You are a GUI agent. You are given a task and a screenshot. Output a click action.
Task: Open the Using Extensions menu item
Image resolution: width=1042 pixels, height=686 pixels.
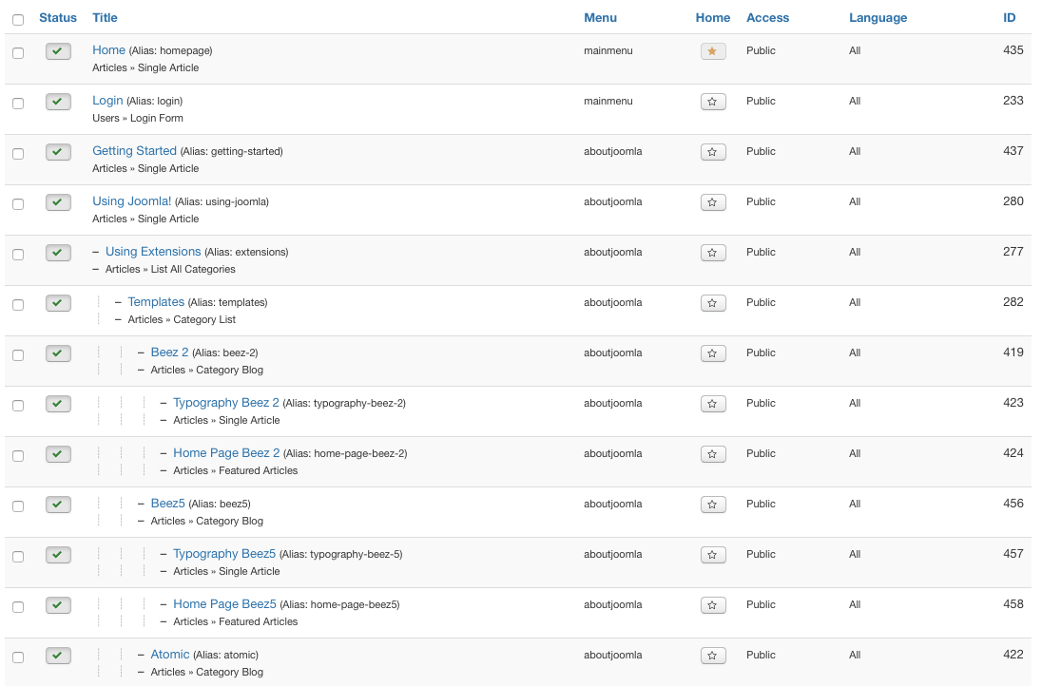pyautogui.click(x=153, y=252)
